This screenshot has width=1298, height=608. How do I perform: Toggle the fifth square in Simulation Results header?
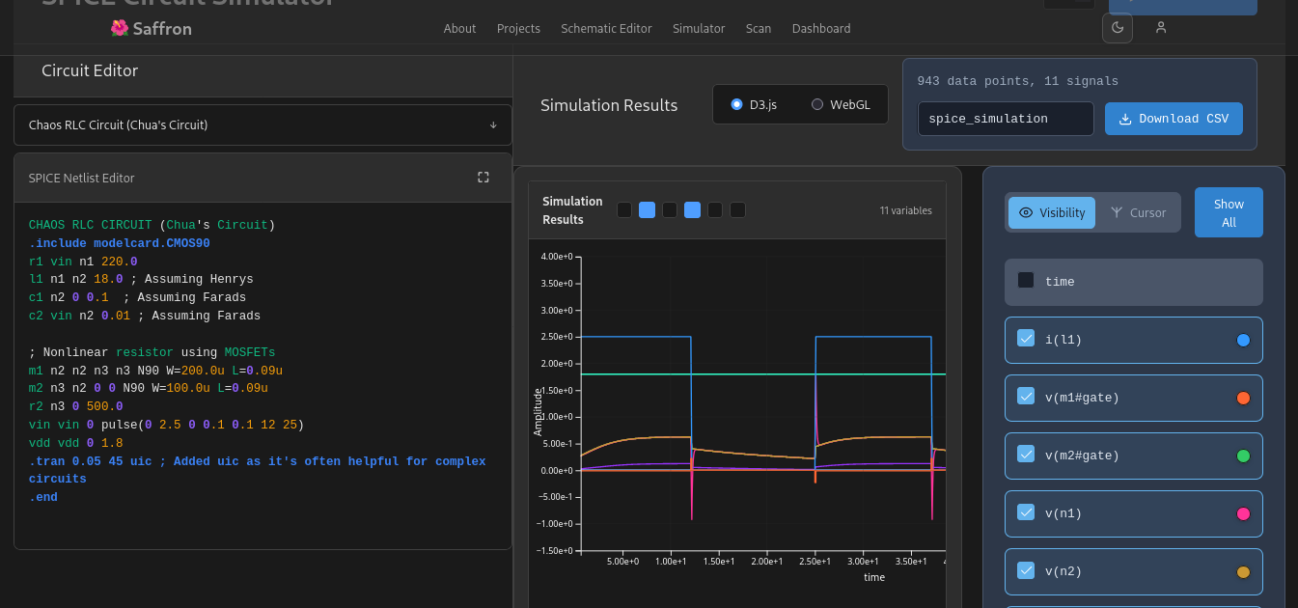pyautogui.click(x=715, y=209)
